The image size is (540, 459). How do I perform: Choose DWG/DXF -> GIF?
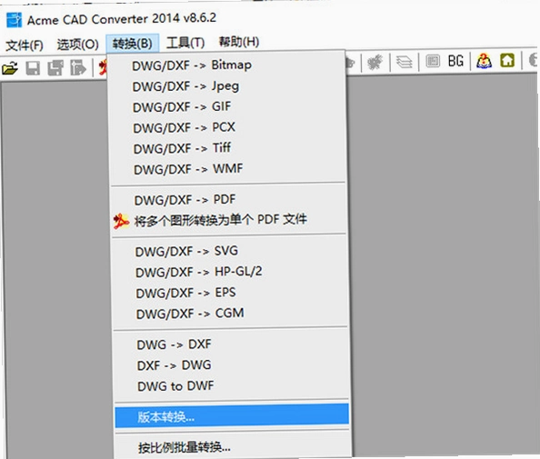(x=227, y=106)
